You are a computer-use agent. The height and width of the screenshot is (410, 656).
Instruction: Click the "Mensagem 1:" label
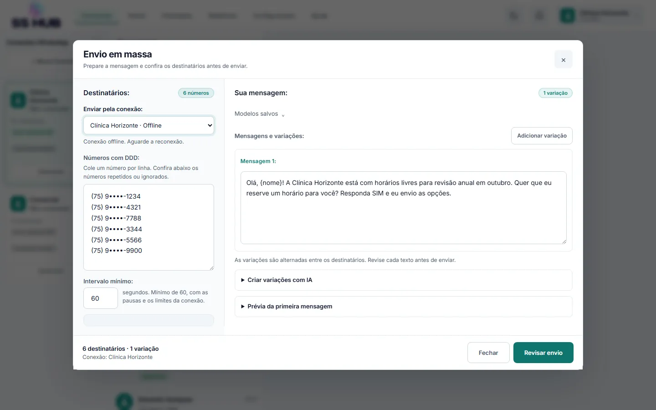point(258,161)
